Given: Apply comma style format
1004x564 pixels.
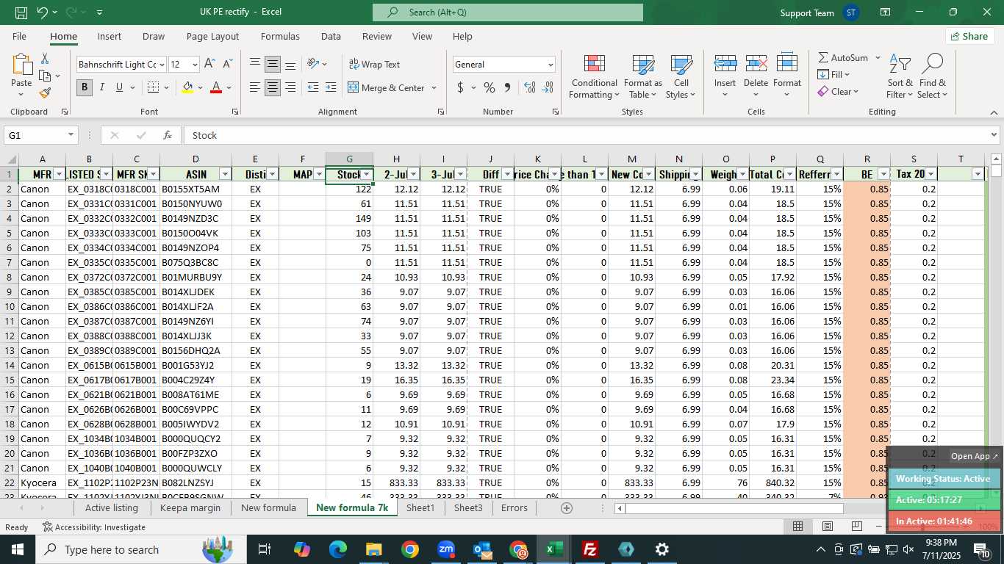Looking at the screenshot, I should click(507, 87).
